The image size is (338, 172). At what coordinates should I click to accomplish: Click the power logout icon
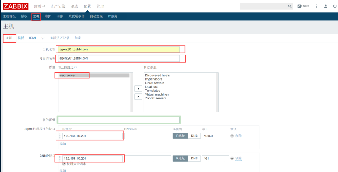335,6
